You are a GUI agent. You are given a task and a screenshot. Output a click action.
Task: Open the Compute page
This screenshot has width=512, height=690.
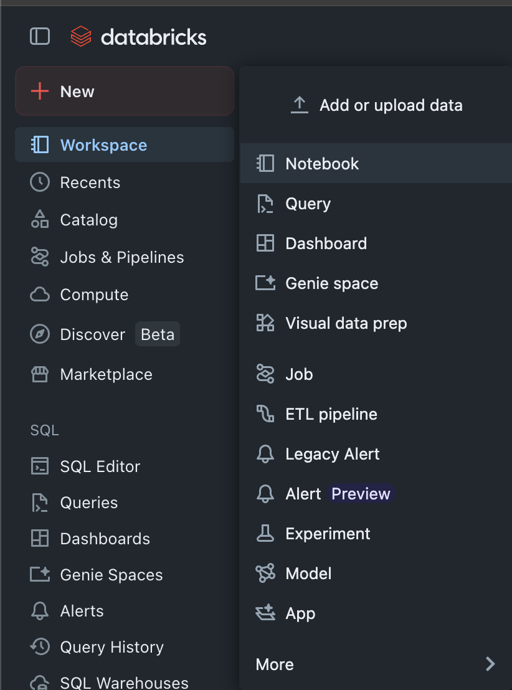click(x=125, y=295)
